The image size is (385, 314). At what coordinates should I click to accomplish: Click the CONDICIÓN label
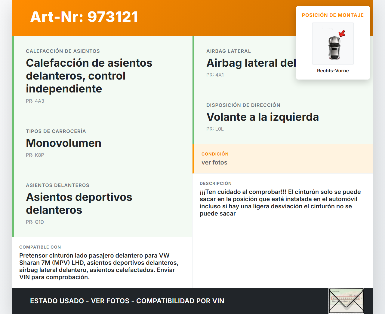[215, 154]
